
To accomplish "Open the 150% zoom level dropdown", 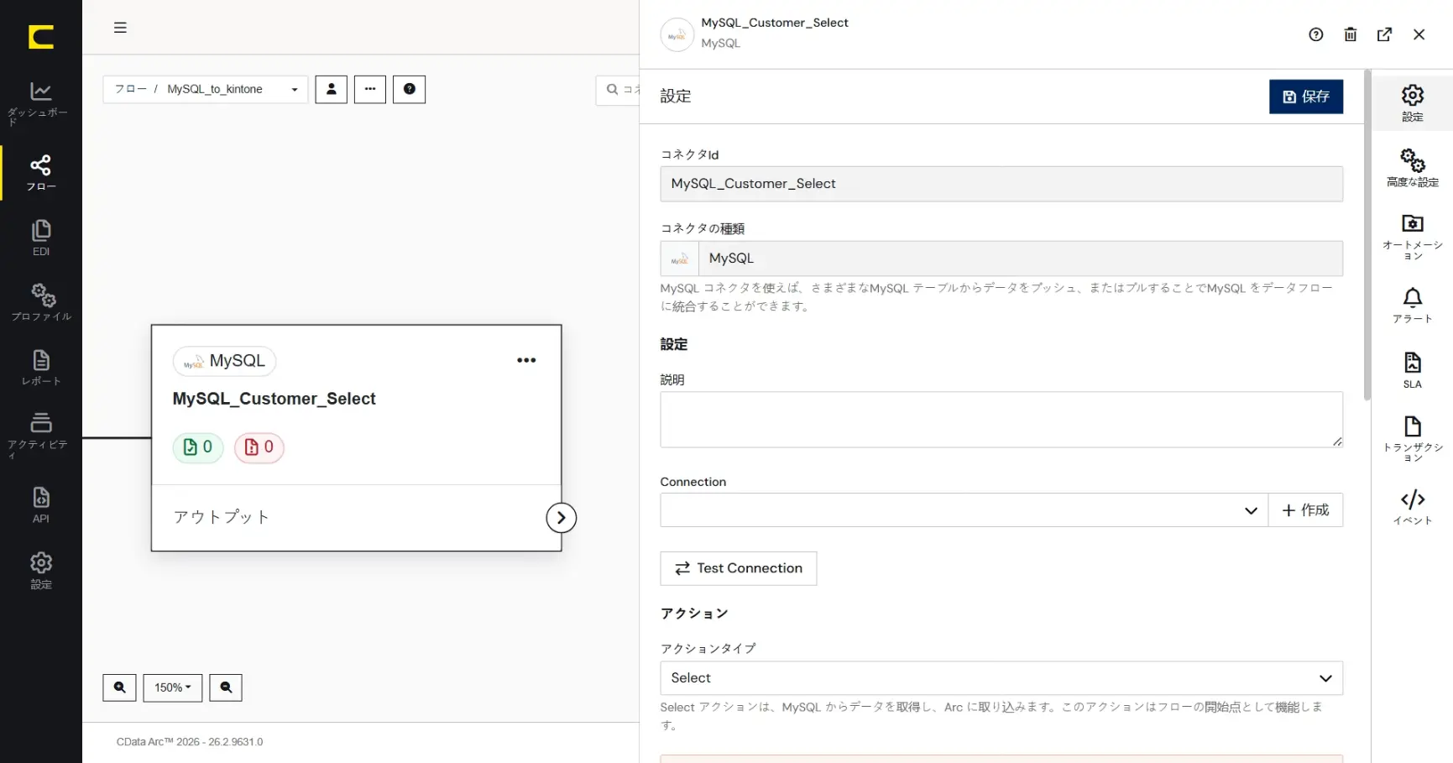I will tap(173, 687).
